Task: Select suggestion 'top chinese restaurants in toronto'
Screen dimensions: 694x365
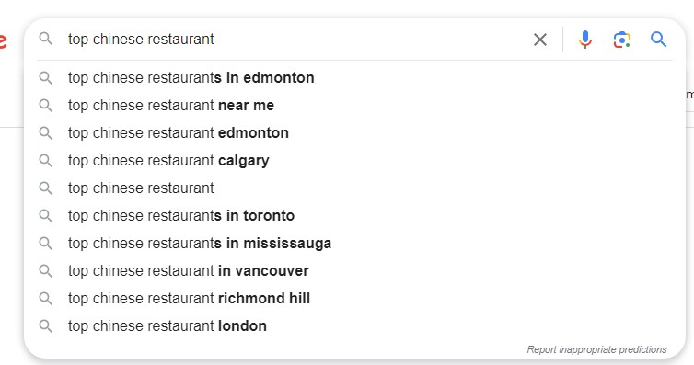Action: click(x=354, y=216)
